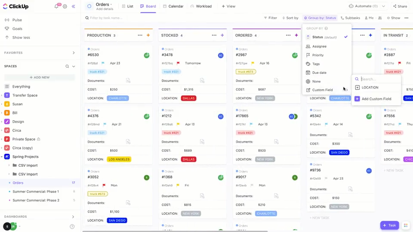Image resolution: width=413 pixels, height=232 pixels.
Task: Open Sort by dropdown
Action: coord(290,18)
